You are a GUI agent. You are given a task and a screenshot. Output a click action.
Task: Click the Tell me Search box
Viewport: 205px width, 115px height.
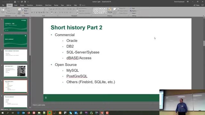tap(82, 5)
